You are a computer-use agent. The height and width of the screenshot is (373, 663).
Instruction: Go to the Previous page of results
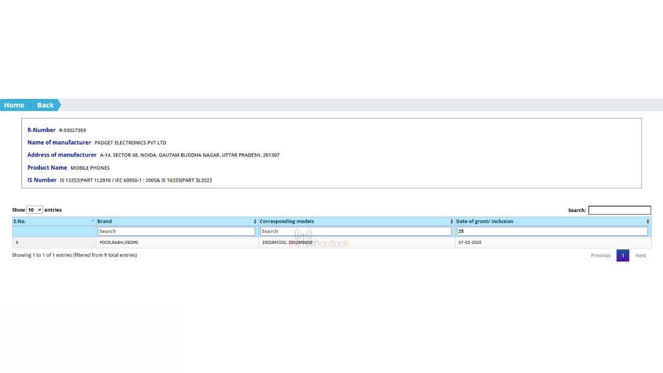click(601, 255)
